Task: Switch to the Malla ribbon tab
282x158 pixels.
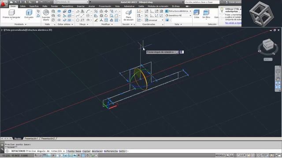Action: pos(45,6)
